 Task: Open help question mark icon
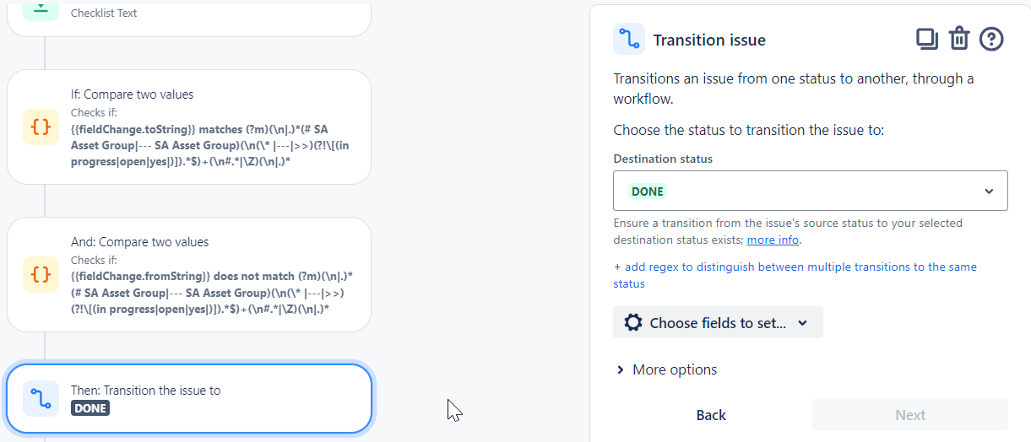pos(991,39)
